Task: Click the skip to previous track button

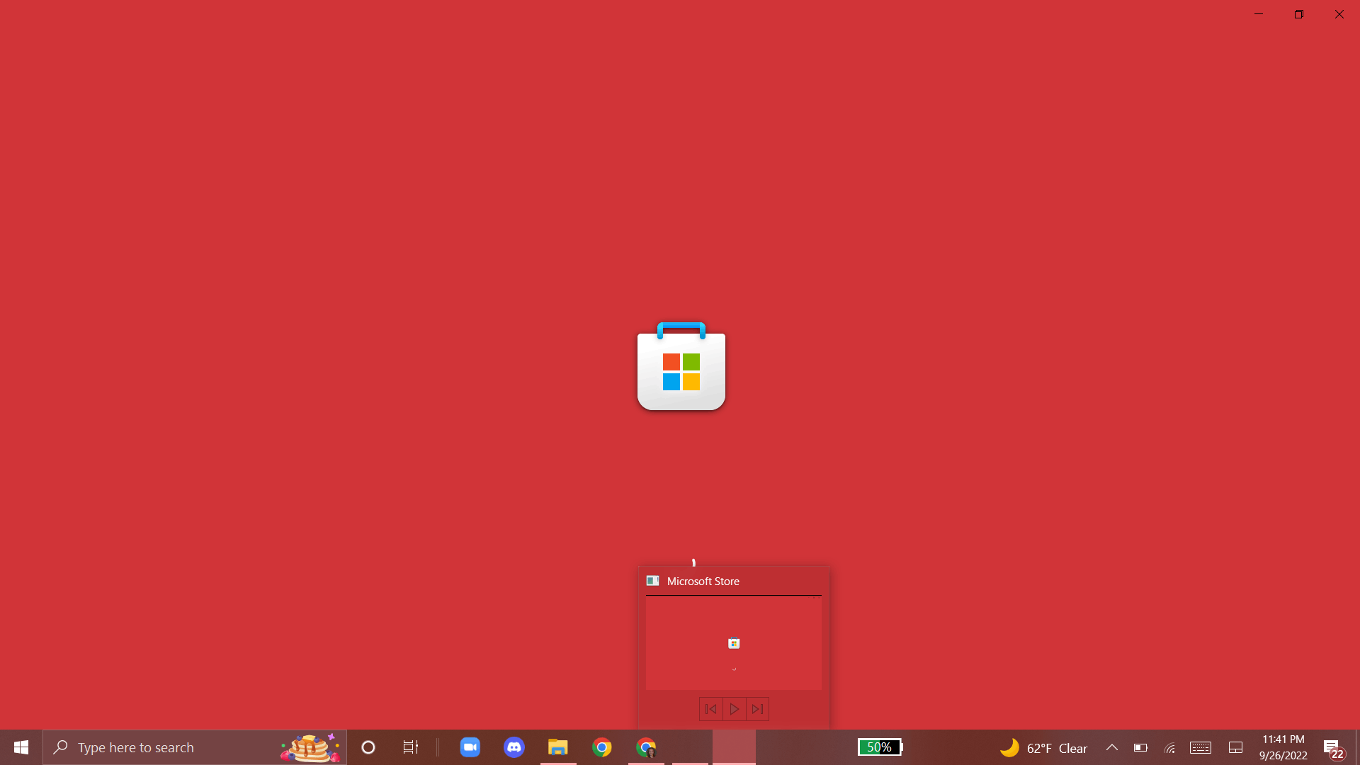Action: coord(711,709)
